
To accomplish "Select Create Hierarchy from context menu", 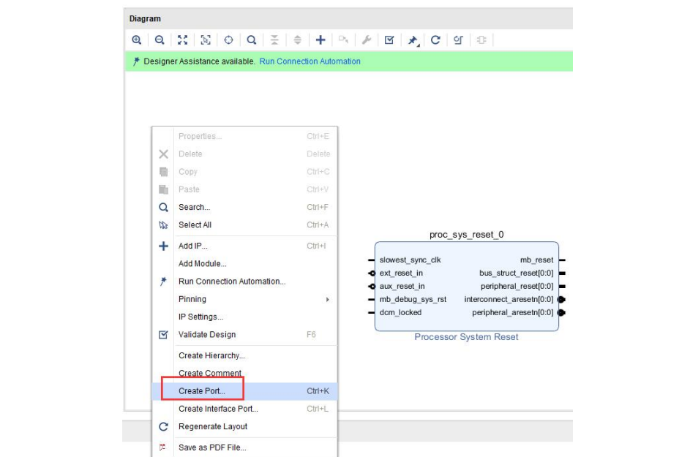I will (211, 355).
